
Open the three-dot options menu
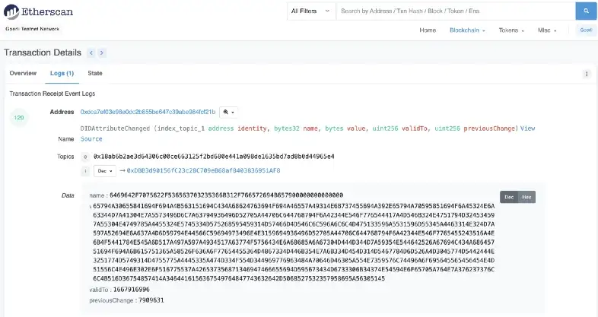pos(586,74)
